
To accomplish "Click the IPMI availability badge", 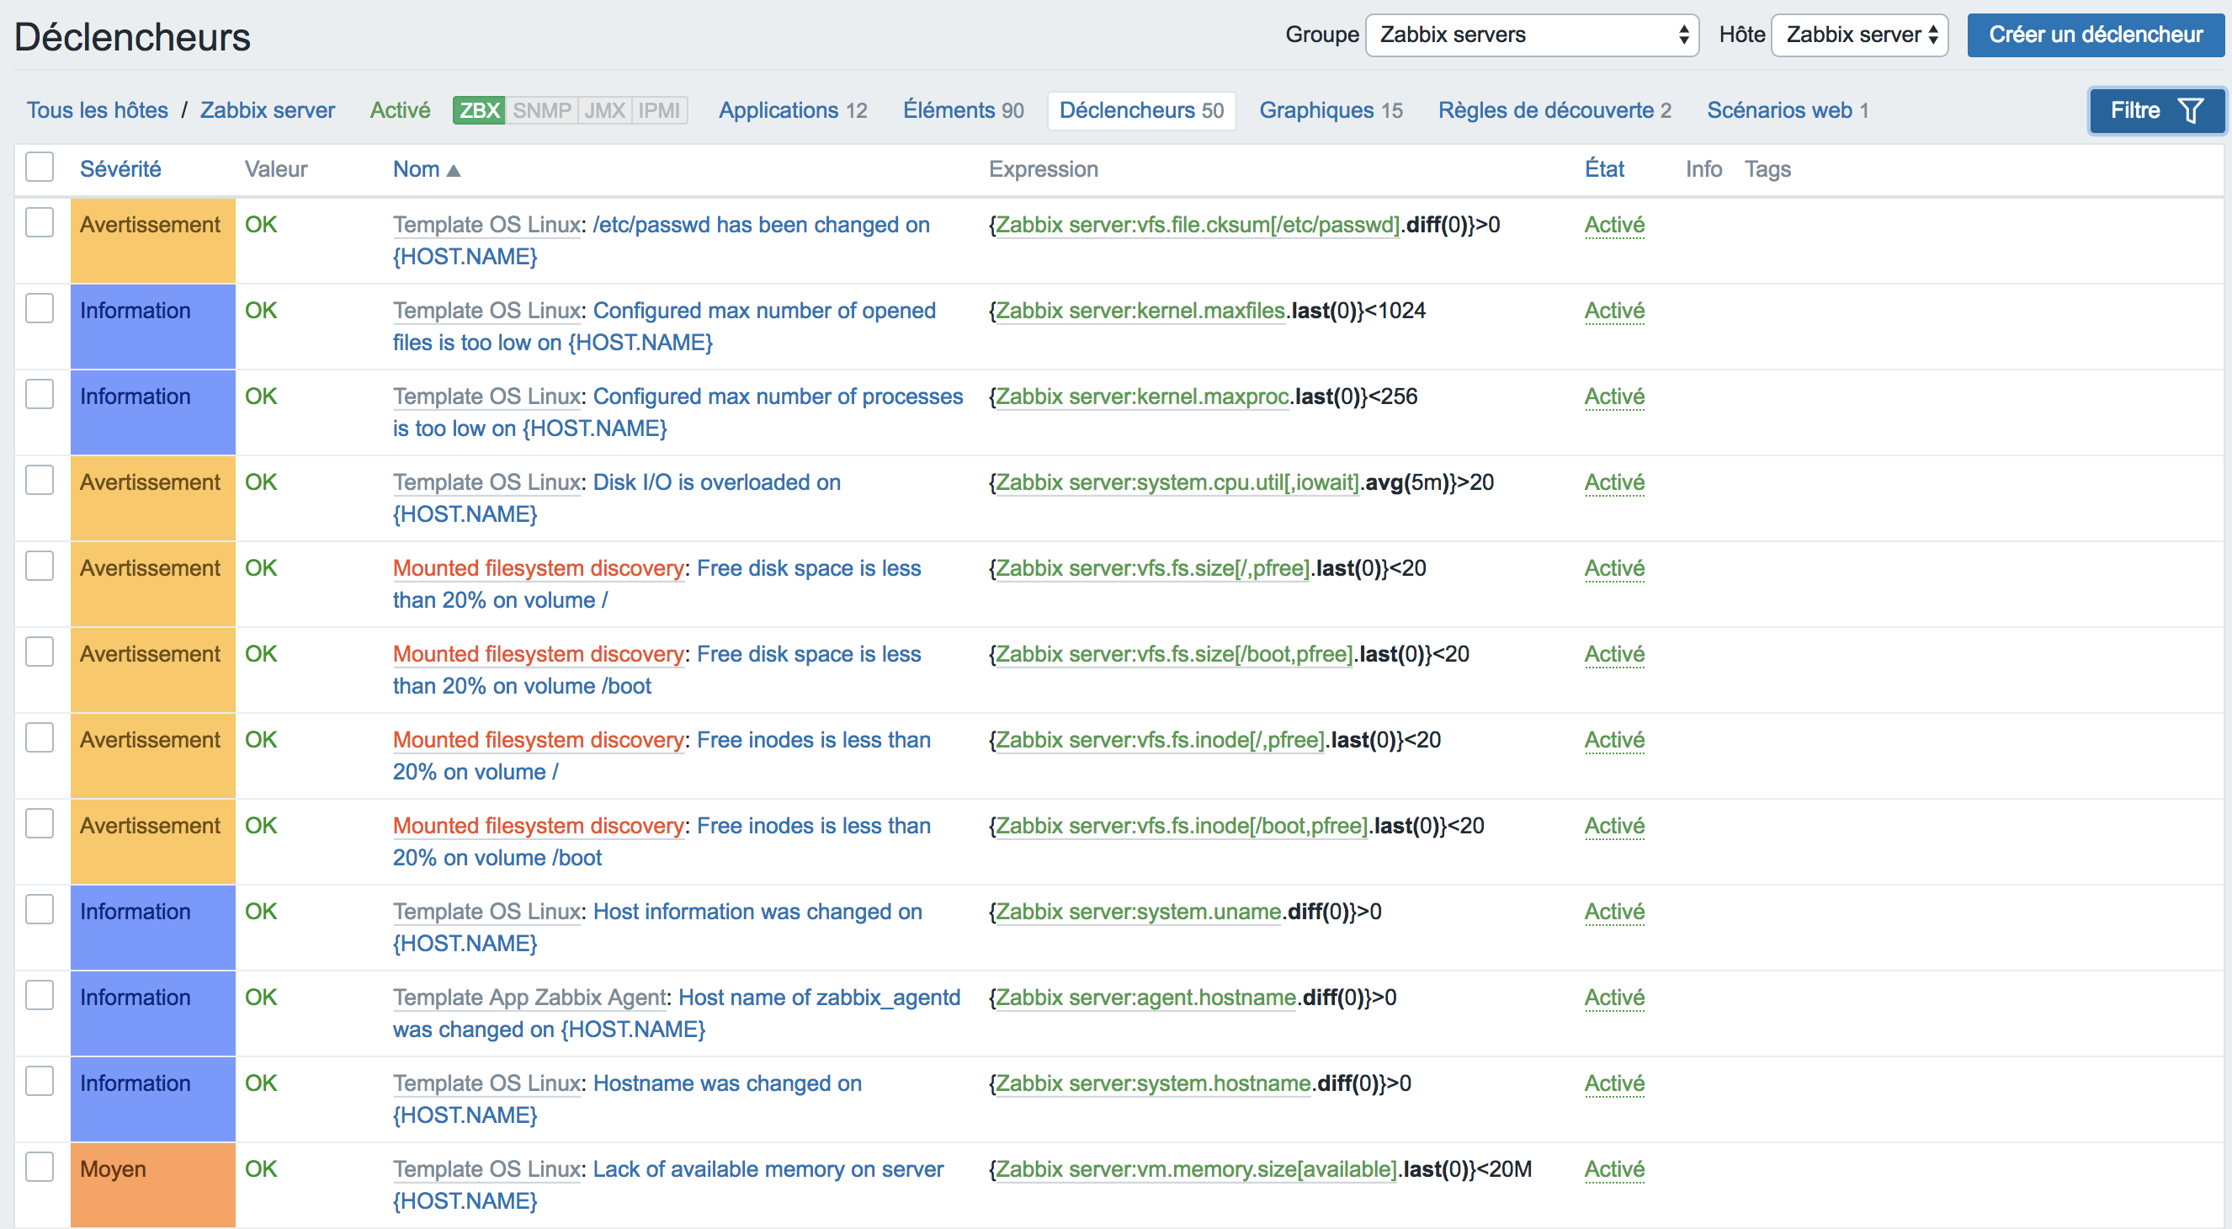I will 659,110.
